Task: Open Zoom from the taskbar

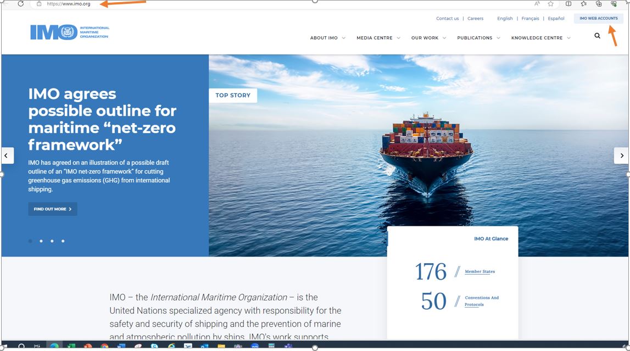Action: point(254,346)
